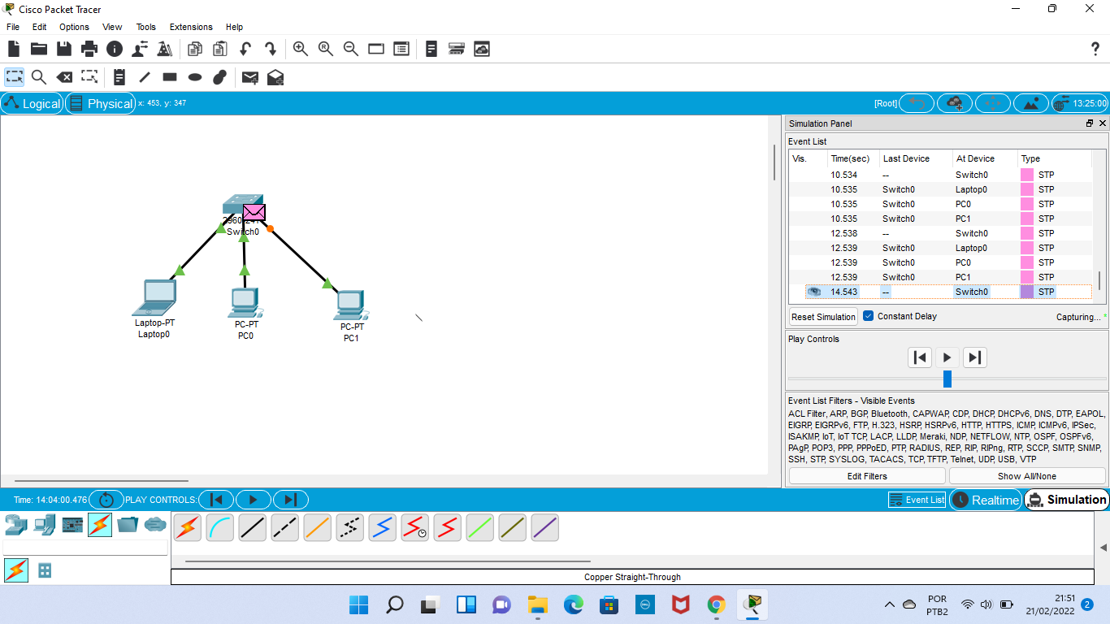Switch to the Logical workspace tab

33,103
